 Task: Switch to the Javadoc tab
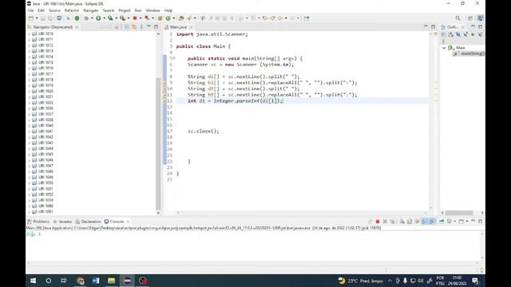click(x=62, y=222)
